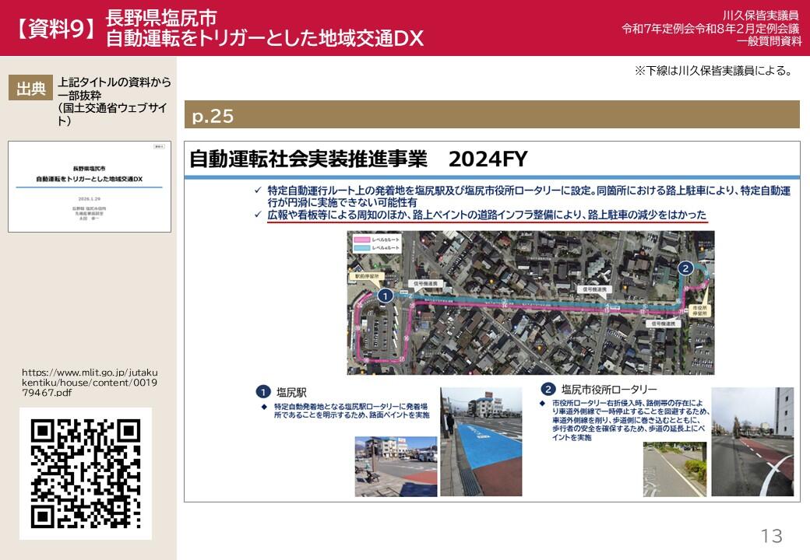Click the slide page number 13
The height and width of the screenshot is (560, 810).
tap(771, 536)
